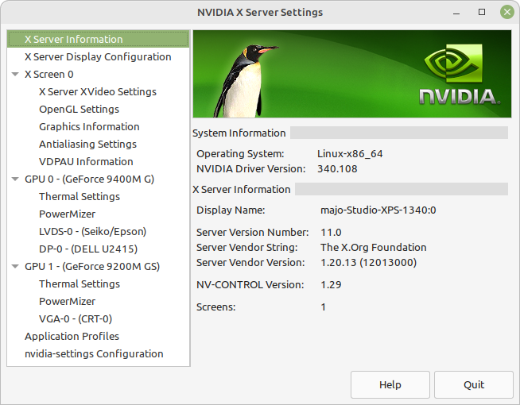Select the X Screen 0 entry
Screen dimensions: 520x405
(x=49, y=74)
